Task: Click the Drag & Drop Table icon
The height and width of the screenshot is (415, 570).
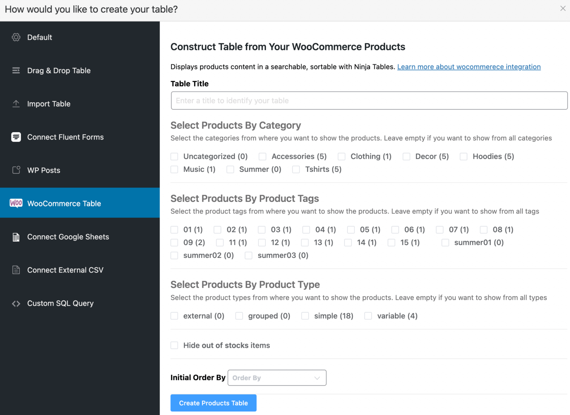Action: pos(16,70)
